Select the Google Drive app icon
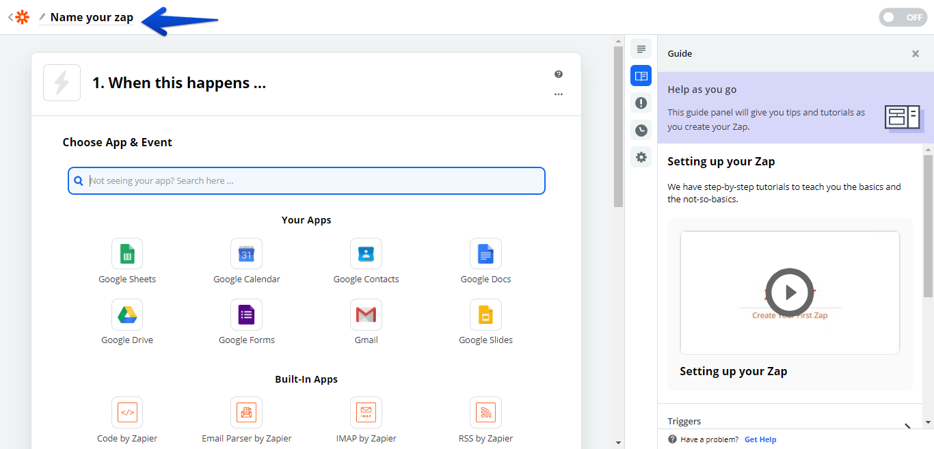 coord(127,315)
